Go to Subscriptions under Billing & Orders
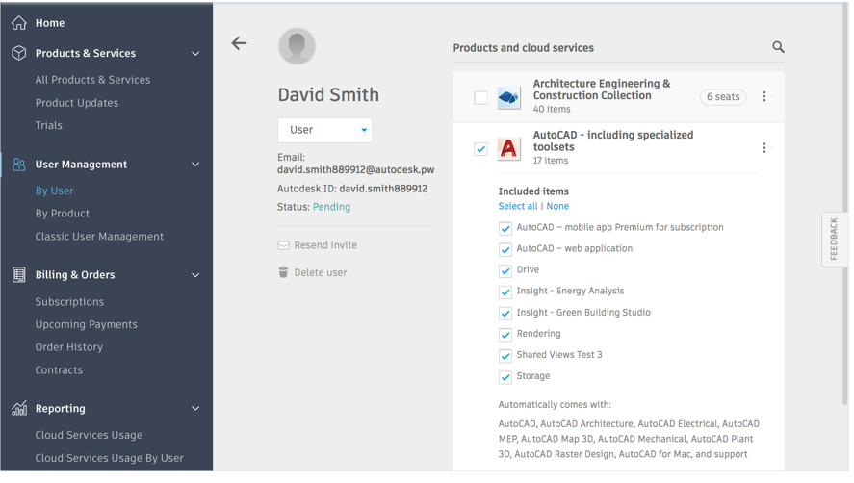This screenshot has width=854, height=483. pos(69,302)
